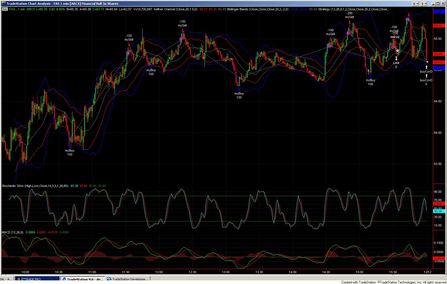The width and height of the screenshot is (447, 284).
Task: Click the MACD (12,26,9) indicator label
Action: tap(13, 232)
